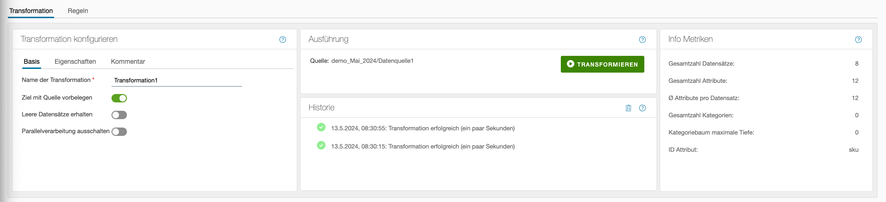Open help icon in Ausführung panel
Image resolution: width=886 pixels, height=202 pixels.
pyautogui.click(x=642, y=40)
